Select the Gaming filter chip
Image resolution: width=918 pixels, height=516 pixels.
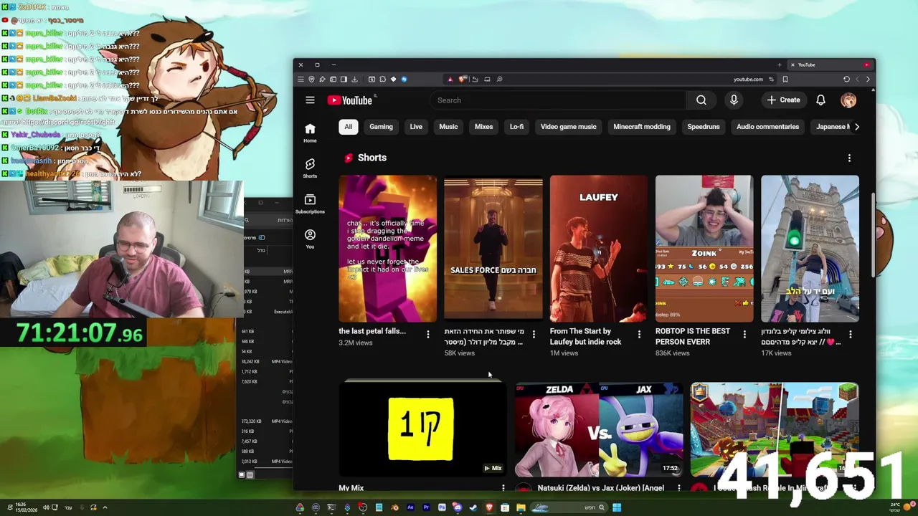coord(381,127)
